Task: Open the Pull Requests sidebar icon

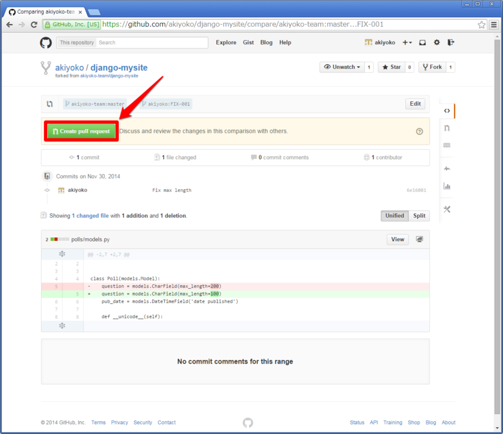Action: (x=447, y=128)
